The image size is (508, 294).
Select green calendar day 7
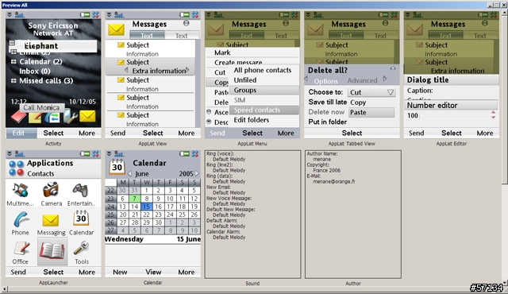pyautogui.click(x=134, y=199)
